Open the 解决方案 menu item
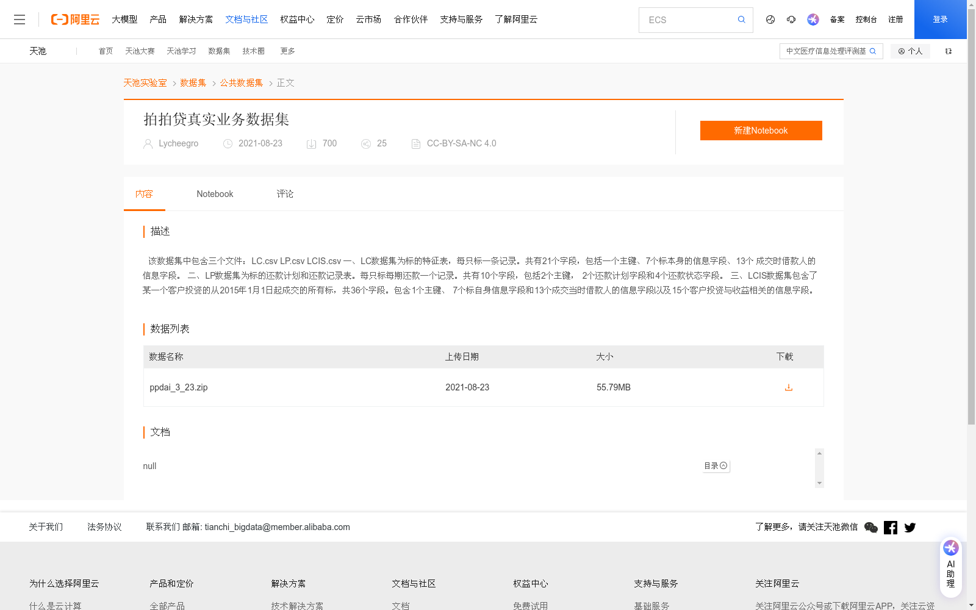This screenshot has width=976, height=610. (x=196, y=20)
